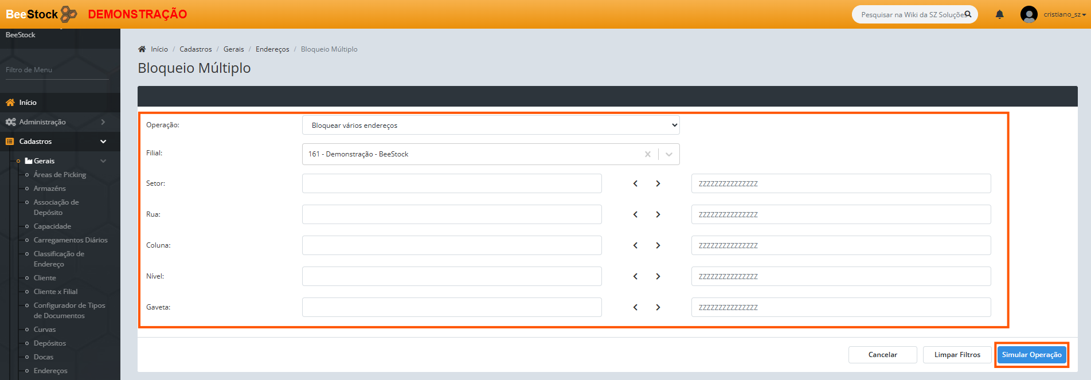Open the Operação dropdown
1091x380 pixels.
pos(490,125)
